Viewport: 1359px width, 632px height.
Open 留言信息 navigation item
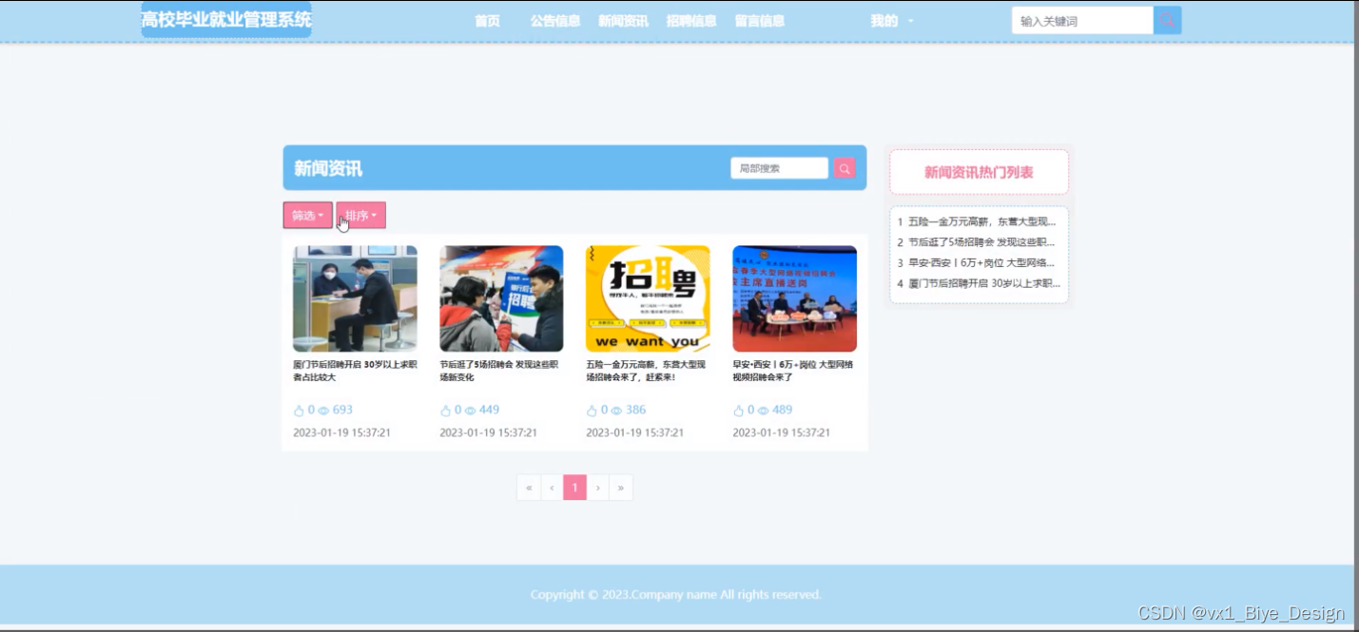click(x=760, y=21)
